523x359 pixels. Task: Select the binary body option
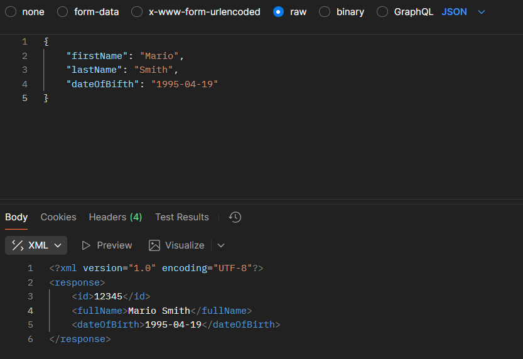point(325,12)
